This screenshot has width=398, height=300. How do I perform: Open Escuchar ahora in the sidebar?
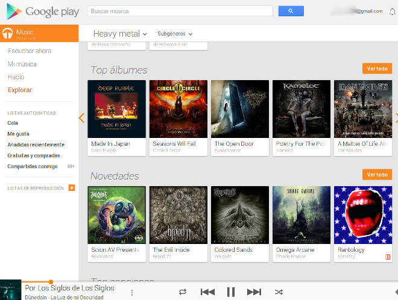coord(30,51)
